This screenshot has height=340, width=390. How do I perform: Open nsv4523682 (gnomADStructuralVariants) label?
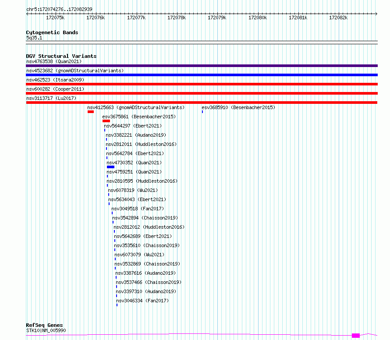75,71
